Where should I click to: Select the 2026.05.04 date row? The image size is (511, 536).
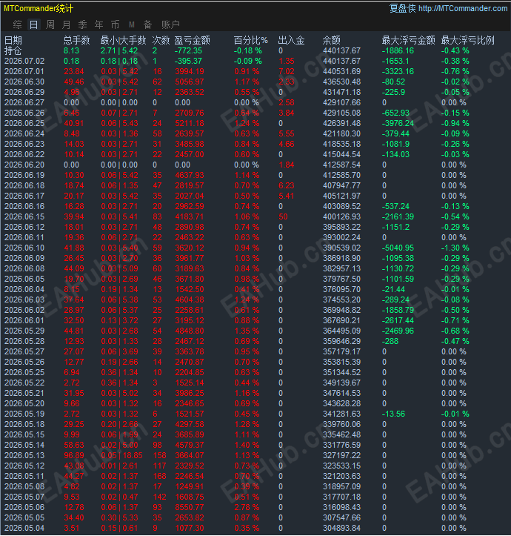point(24,528)
